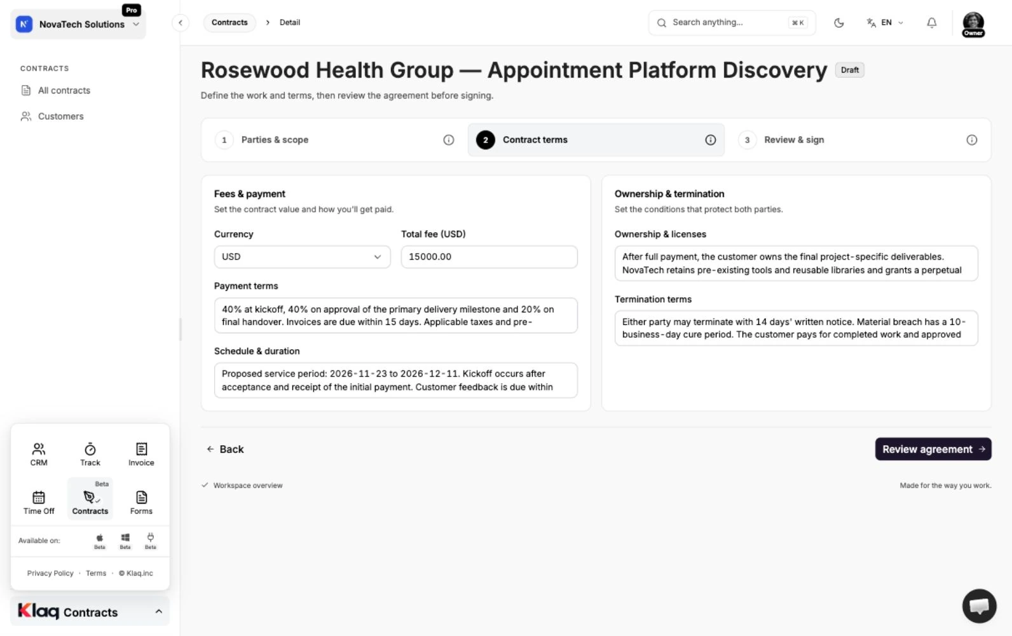Click the Review agreement button
The image size is (1012, 636).
tap(933, 449)
